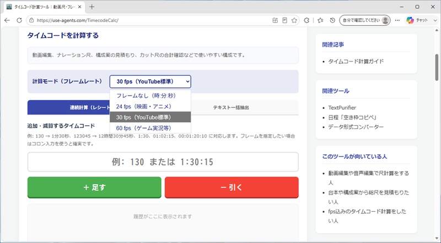Image resolution: width=441 pixels, height=243 pixels.
Task: Choose フレームなし（時:分:秒） option
Action: (150, 96)
